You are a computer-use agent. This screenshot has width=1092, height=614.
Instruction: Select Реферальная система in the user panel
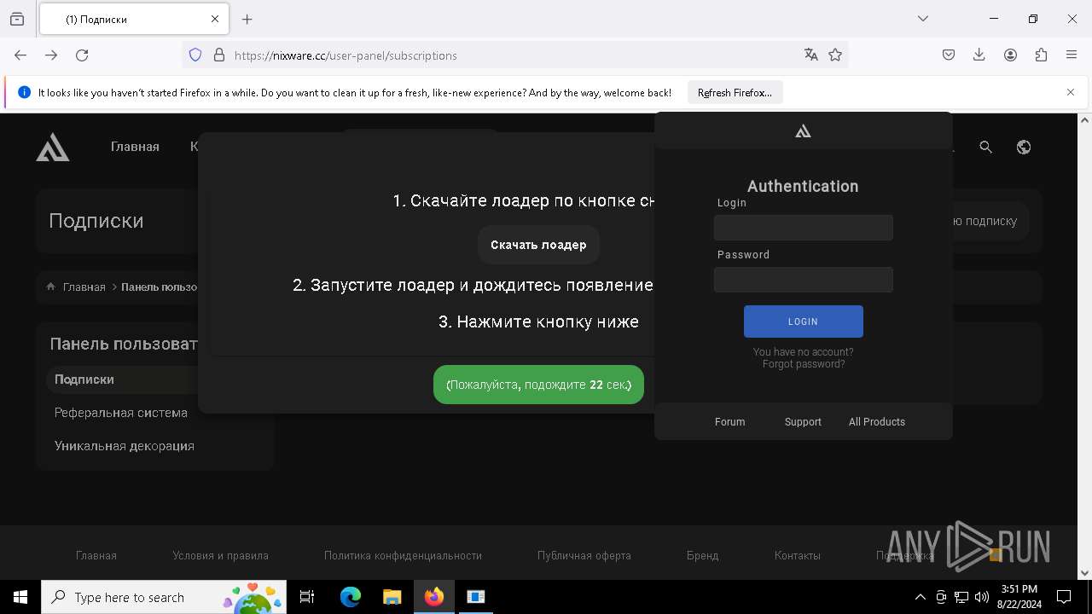pos(121,413)
